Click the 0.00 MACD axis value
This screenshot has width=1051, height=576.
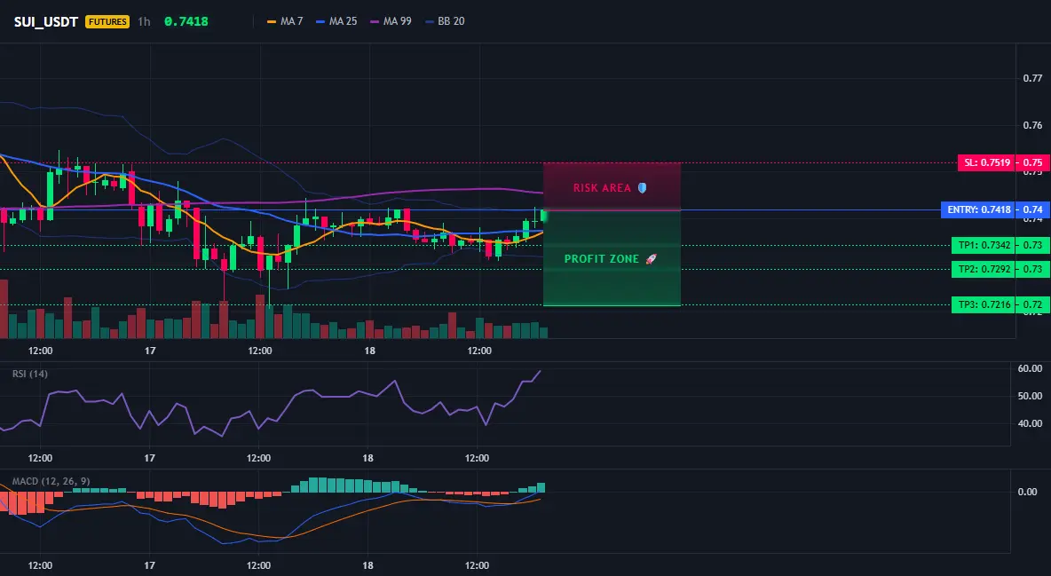tap(1028, 492)
